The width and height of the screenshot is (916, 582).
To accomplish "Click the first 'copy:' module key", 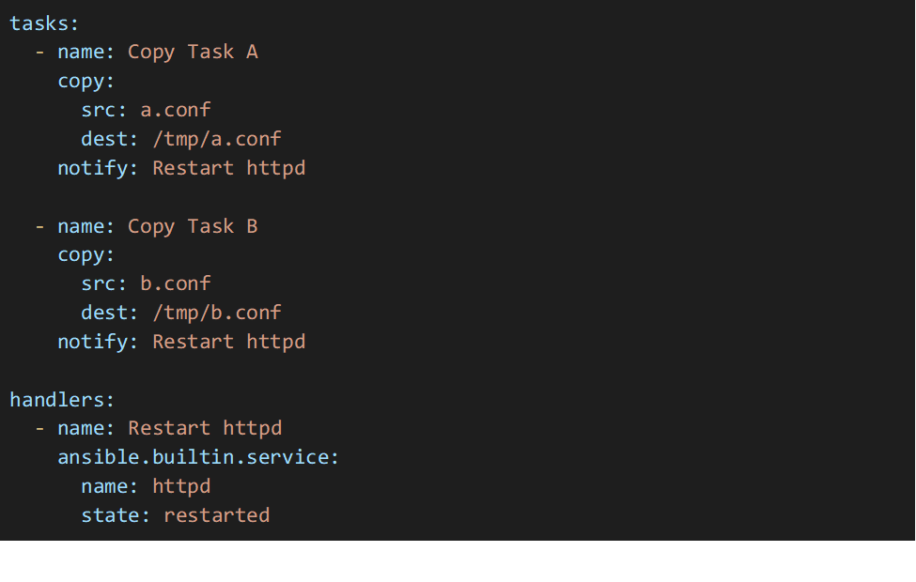I will click(85, 82).
